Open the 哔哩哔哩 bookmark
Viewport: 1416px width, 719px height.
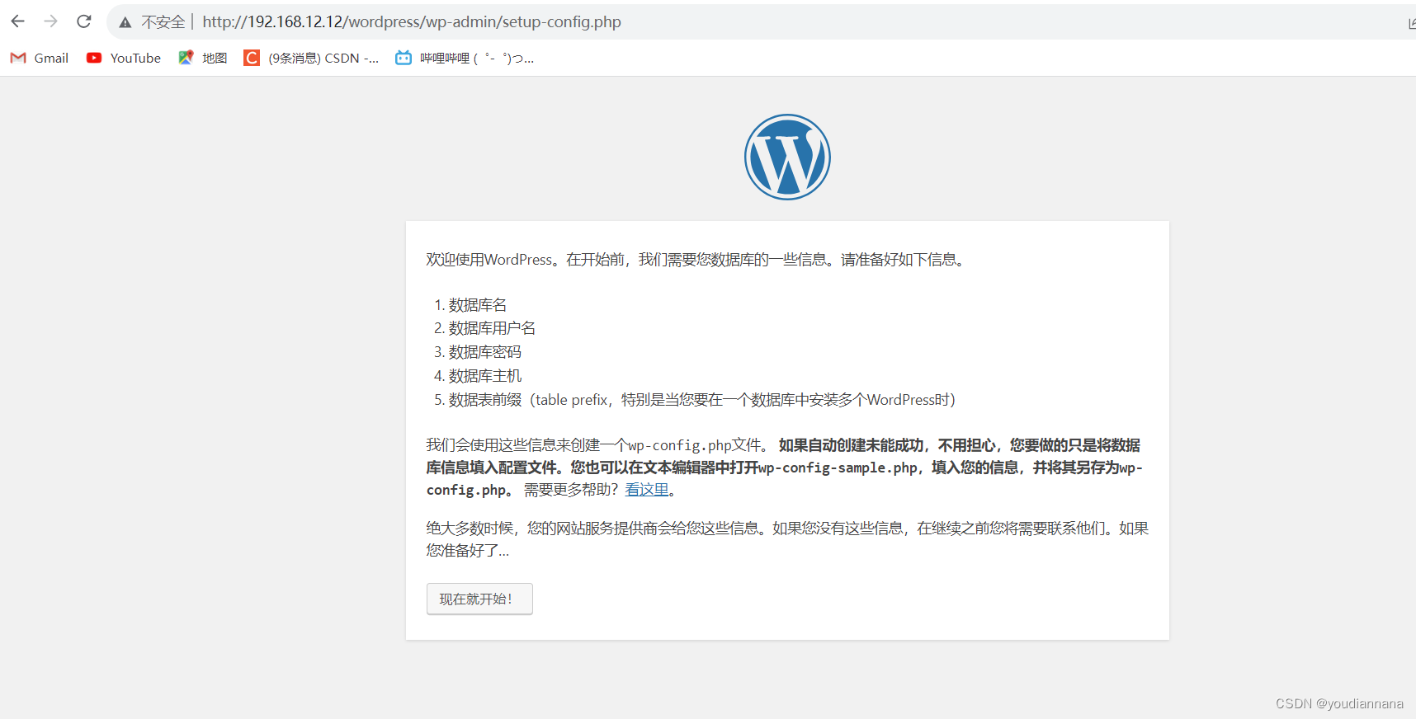pos(465,58)
